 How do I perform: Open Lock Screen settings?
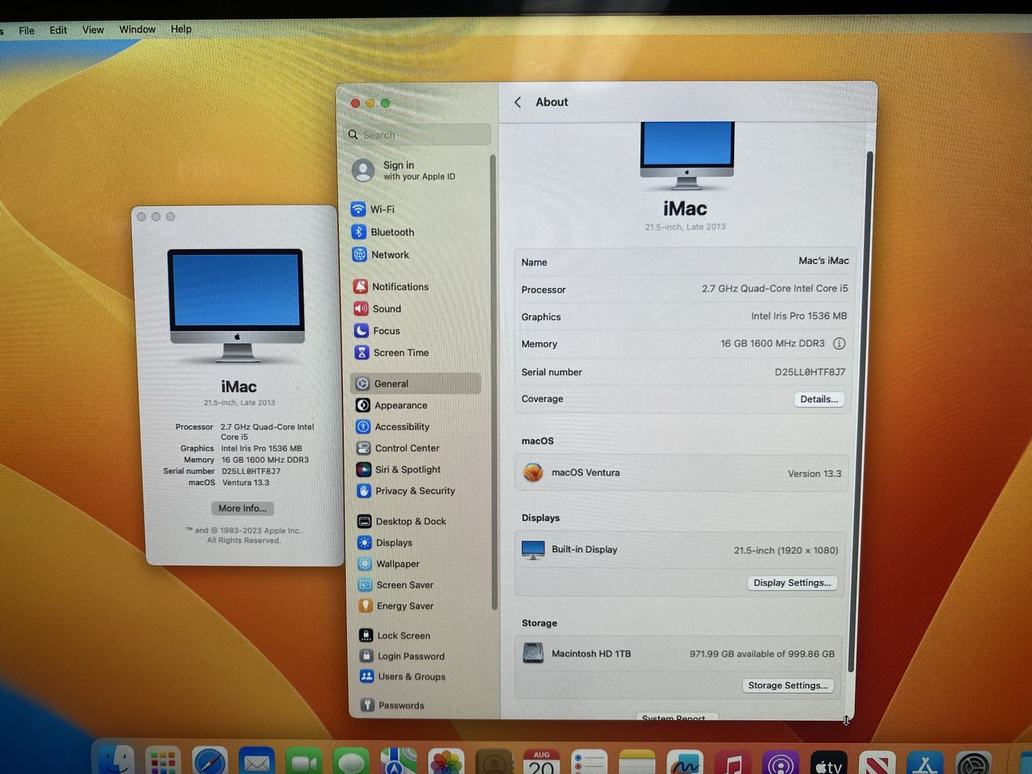point(395,635)
